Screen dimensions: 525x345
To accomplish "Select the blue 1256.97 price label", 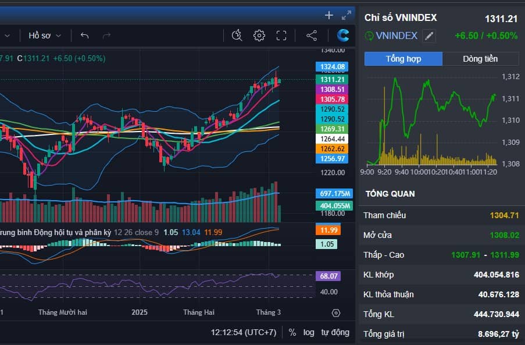I will click(x=332, y=158).
